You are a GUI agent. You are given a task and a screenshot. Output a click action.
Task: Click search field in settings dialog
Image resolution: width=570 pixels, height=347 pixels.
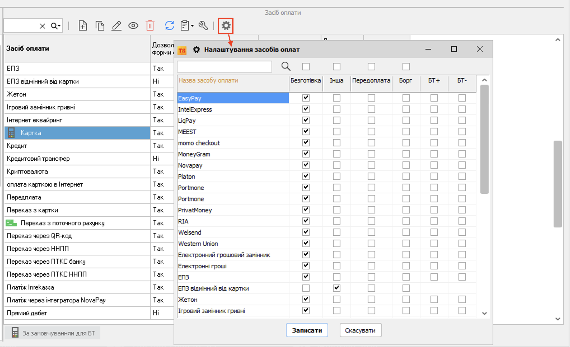point(225,67)
